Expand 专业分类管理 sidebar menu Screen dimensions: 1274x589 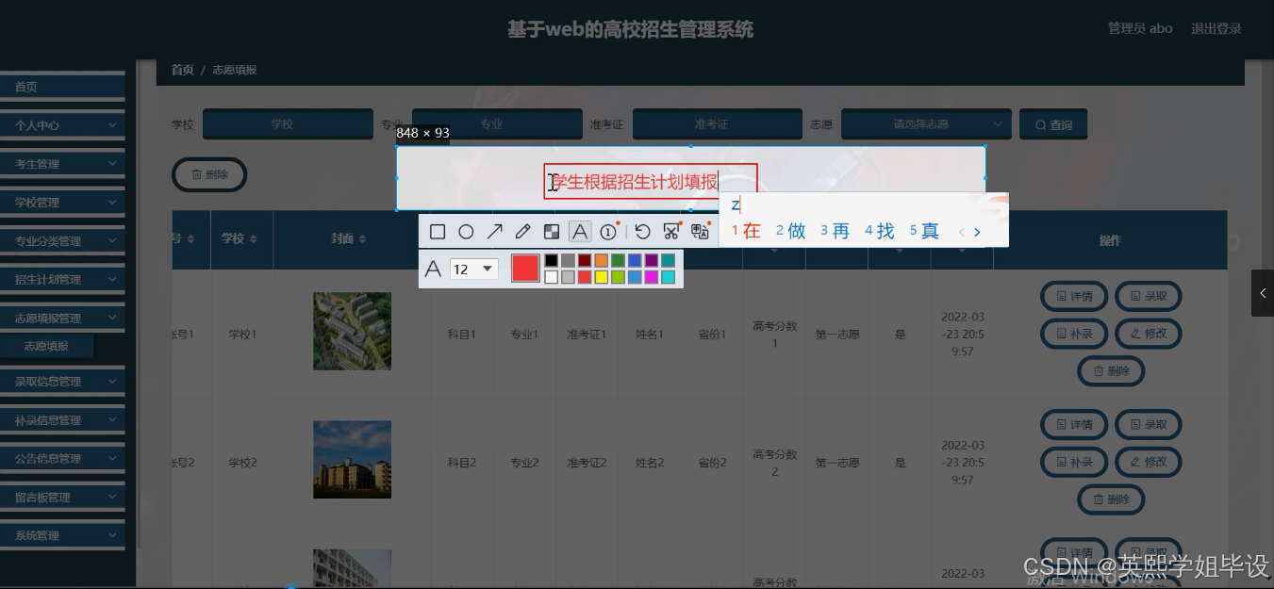tap(62, 241)
